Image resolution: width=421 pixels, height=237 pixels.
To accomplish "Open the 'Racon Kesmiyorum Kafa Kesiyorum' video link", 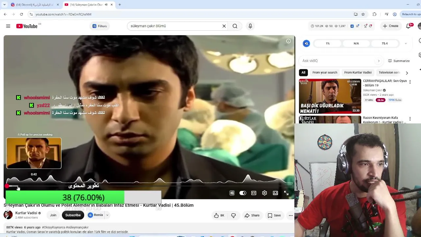I will pos(384,120).
